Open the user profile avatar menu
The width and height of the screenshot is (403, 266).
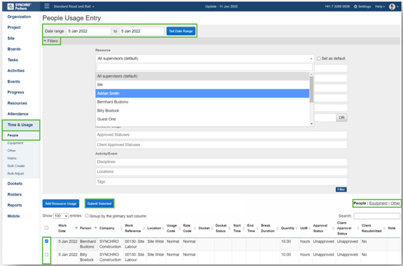tap(392, 6)
